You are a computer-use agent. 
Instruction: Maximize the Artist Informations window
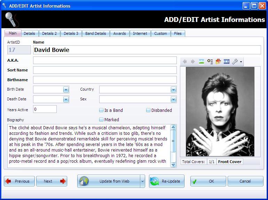click(x=254, y=6)
